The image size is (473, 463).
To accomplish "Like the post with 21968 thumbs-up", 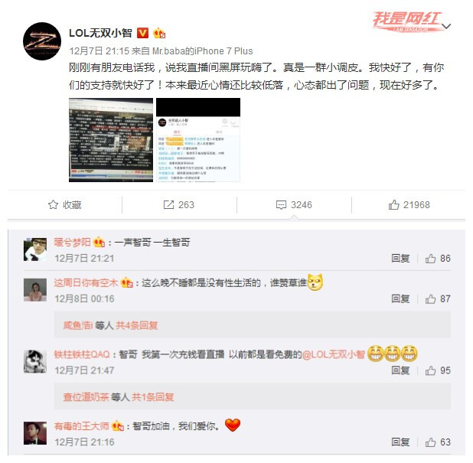I will (409, 205).
